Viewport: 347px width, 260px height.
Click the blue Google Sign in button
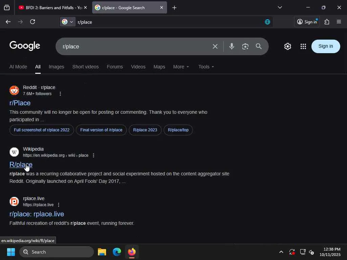[x=326, y=46]
